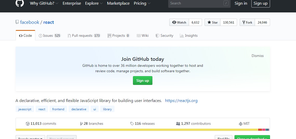The image size is (296, 139).
Task: Click the people icon beside contributors
Action: click(178, 123)
